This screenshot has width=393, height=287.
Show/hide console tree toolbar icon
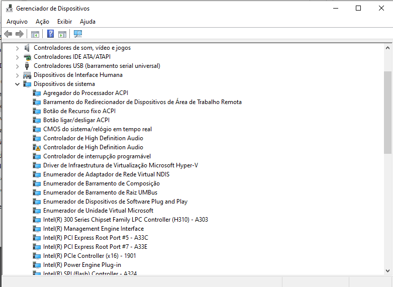point(35,34)
